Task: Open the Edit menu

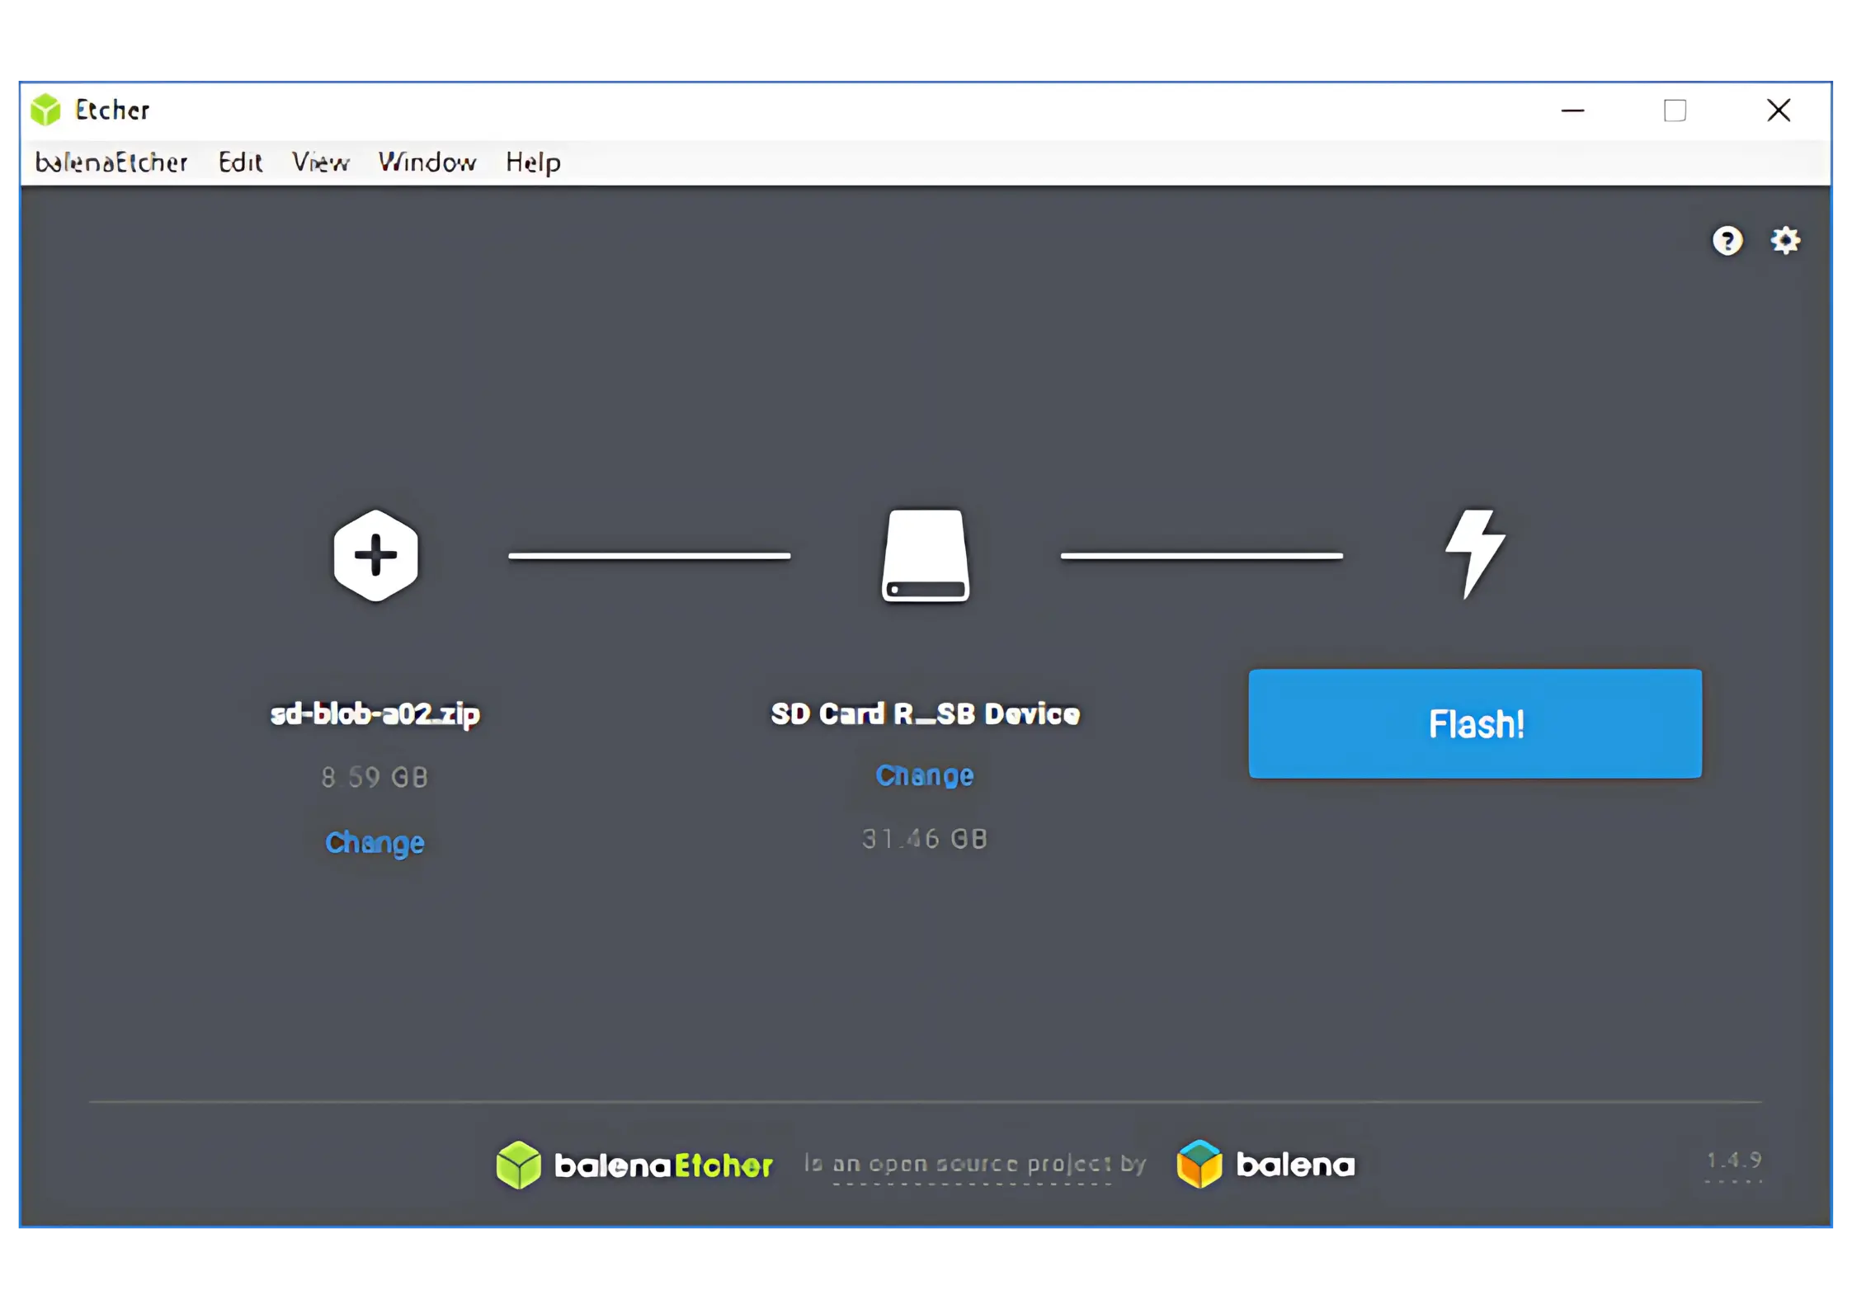Action: (240, 162)
